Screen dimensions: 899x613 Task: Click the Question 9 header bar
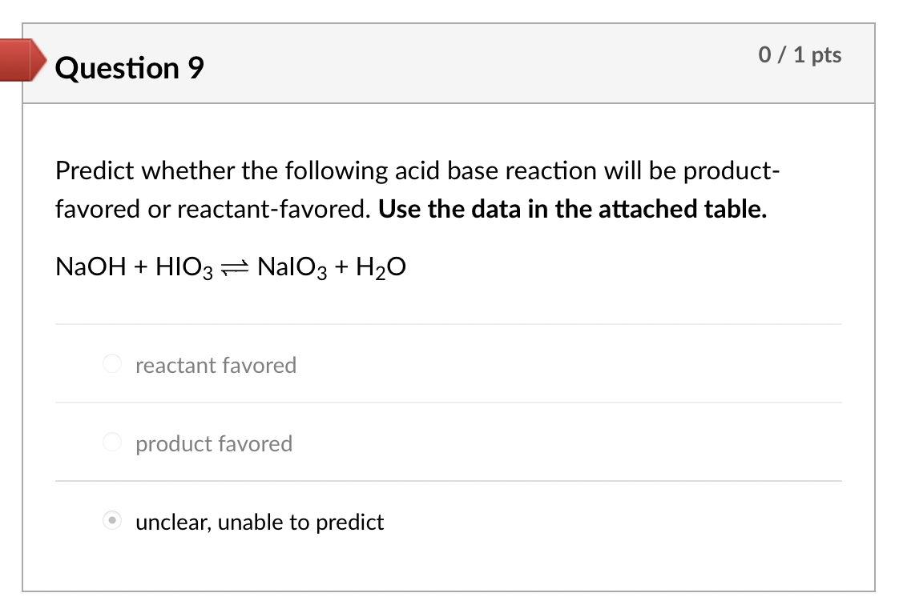pyautogui.click(x=449, y=64)
